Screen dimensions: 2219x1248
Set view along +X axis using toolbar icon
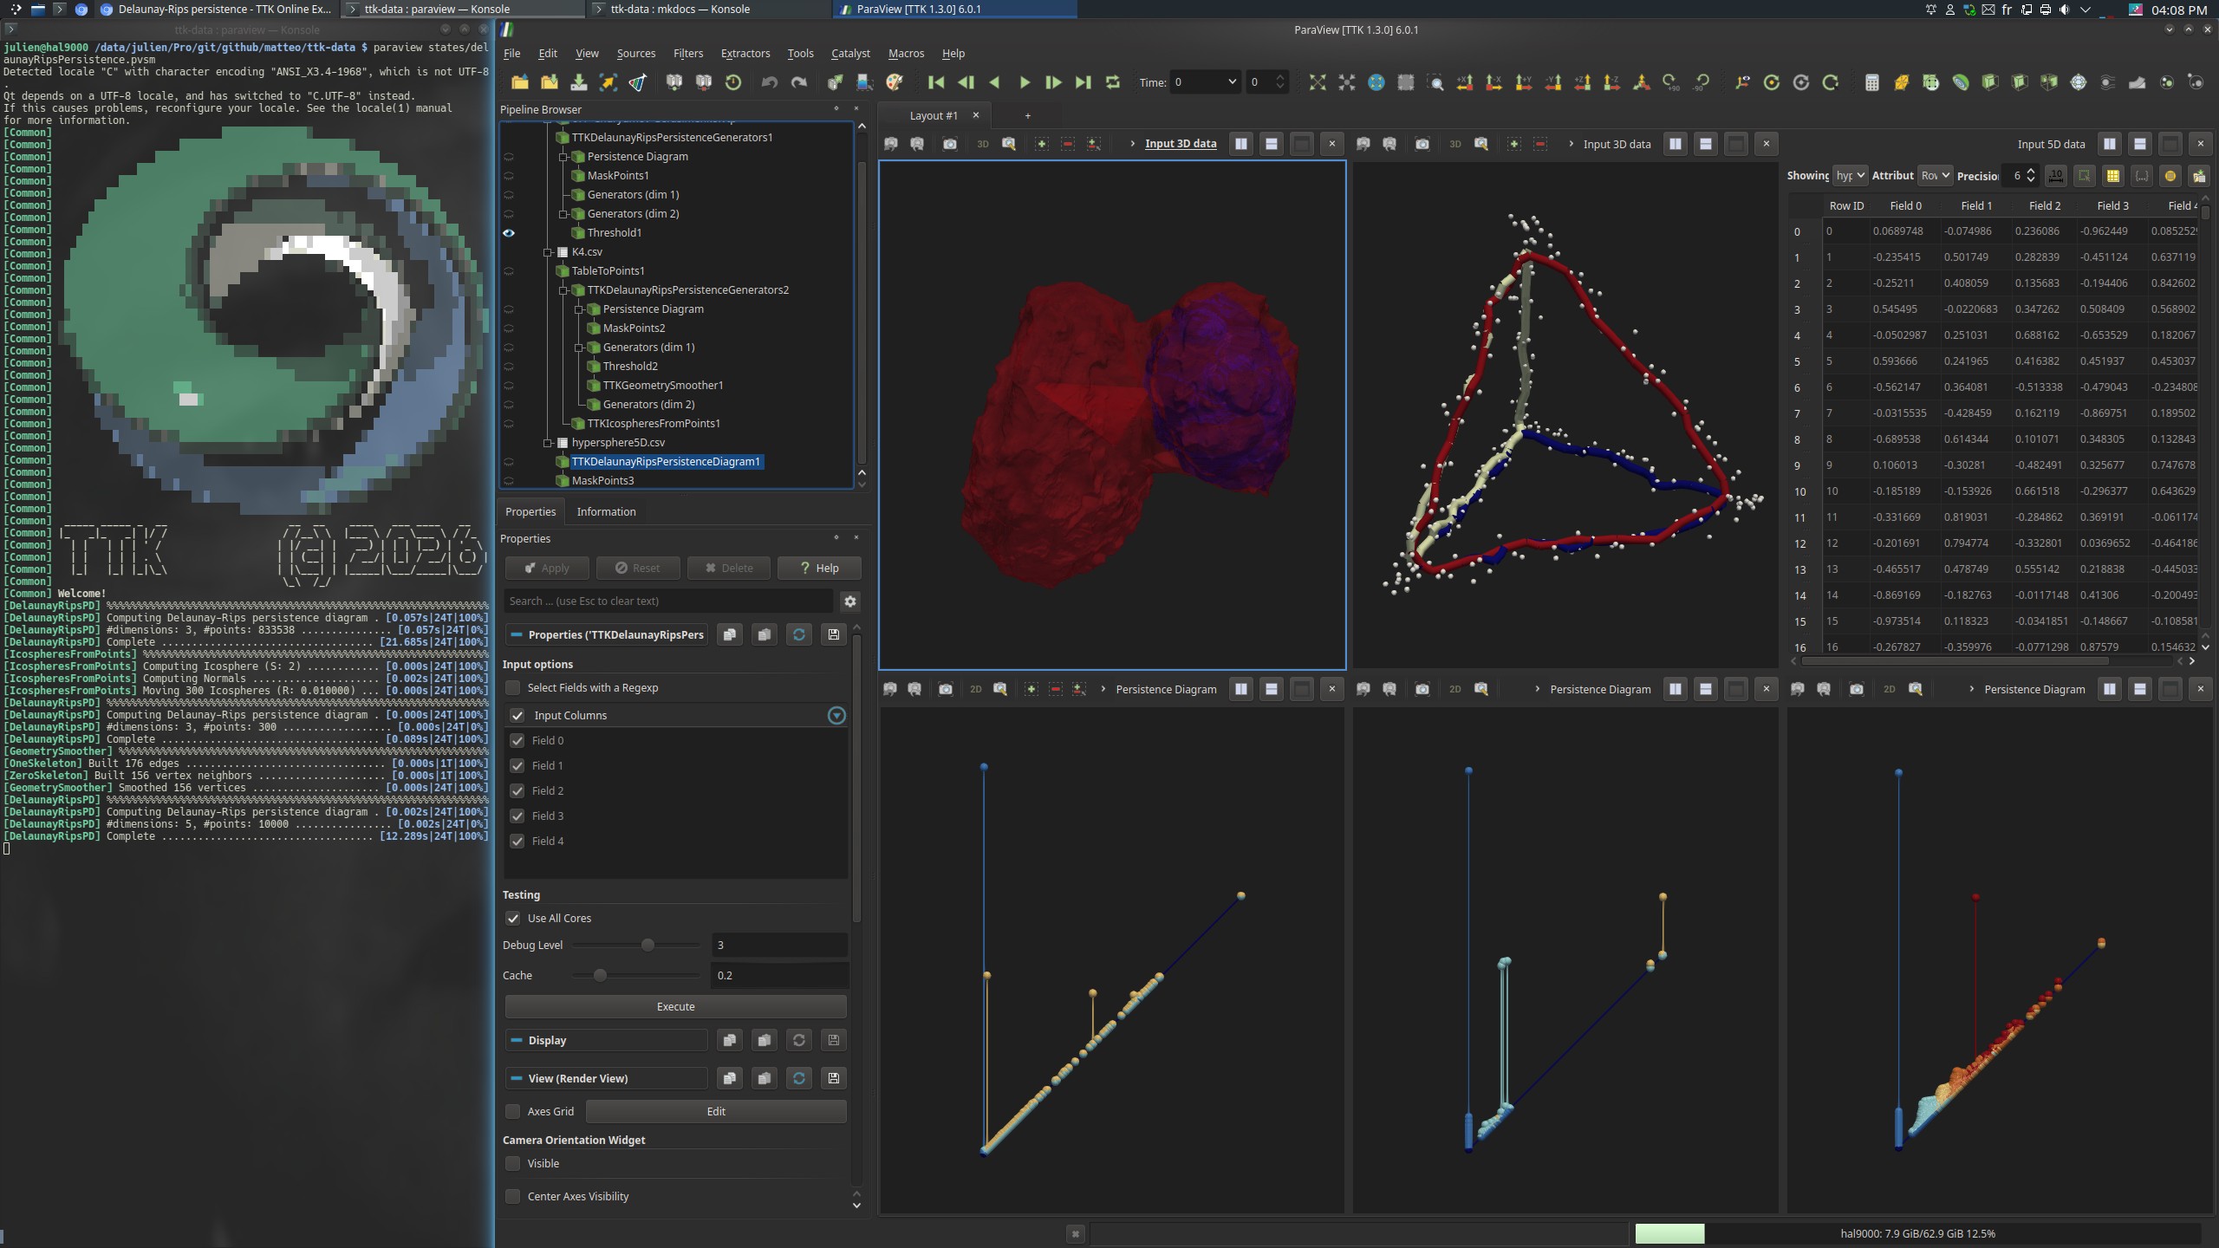coord(1465,82)
